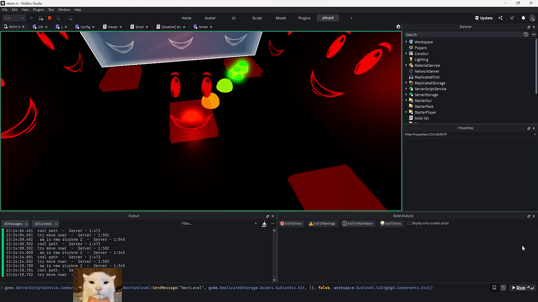Toggle the 0 of 0 Information filter
The image size is (538, 302).
click(357, 223)
